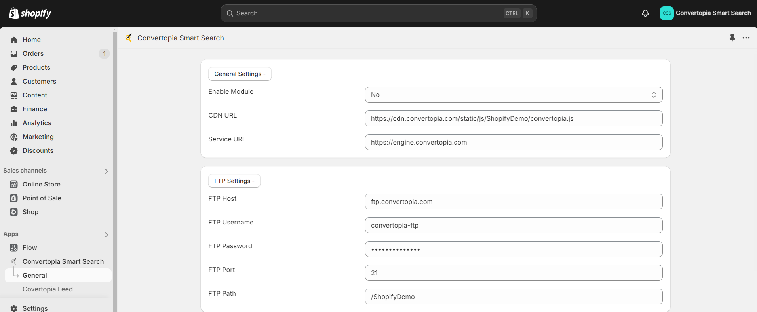The image size is (757, 312).
Task: Click the Online Store icon
Action: point(14,184)
